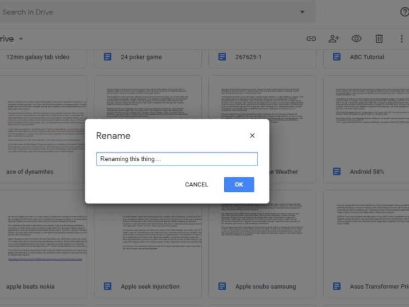Open the Apple seek injunction document thumbnail
The image size is (409, 307).
pyautogui.click(x=148, y=239)
